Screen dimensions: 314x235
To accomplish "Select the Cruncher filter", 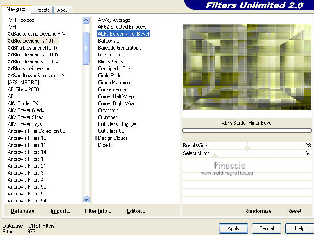I will coord(108,117).
